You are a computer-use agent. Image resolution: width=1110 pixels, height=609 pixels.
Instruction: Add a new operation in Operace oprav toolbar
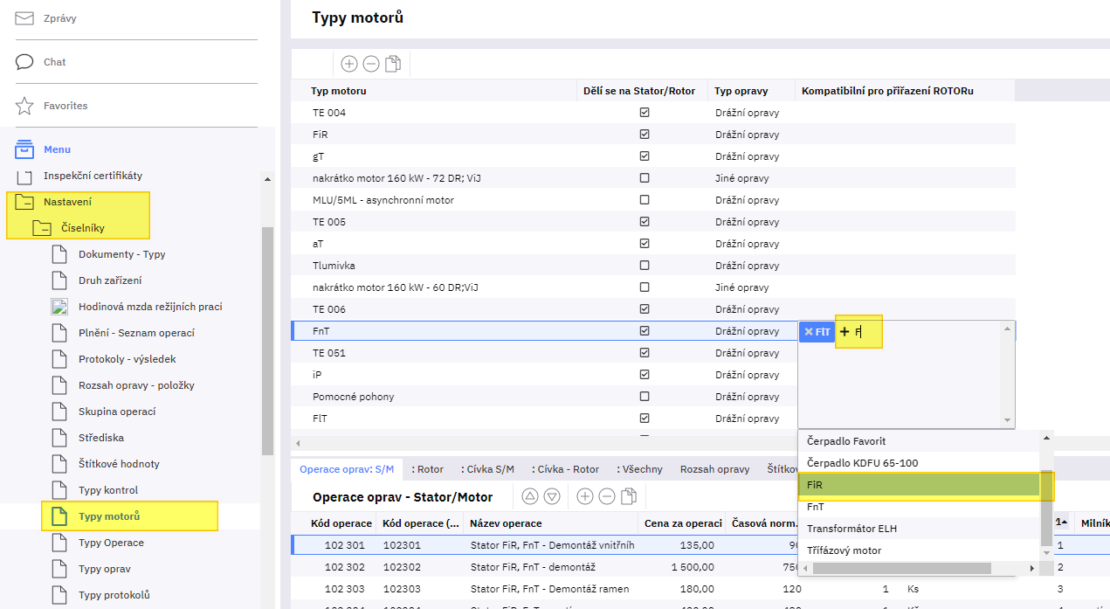click(584, 496)
